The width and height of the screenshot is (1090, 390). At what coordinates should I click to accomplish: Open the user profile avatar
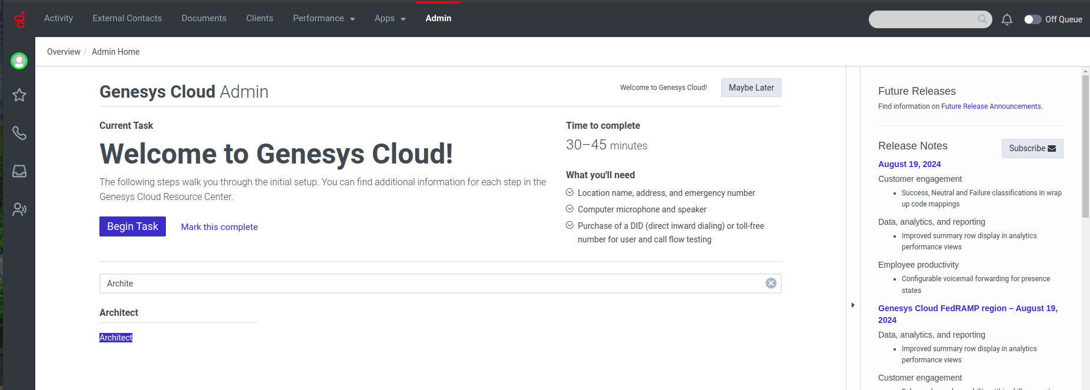tap(19, 61)
